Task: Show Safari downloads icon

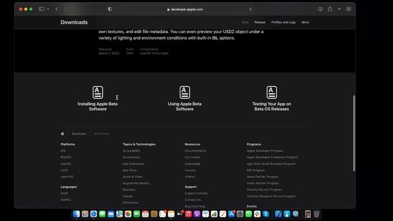Action: coord(321,9)
